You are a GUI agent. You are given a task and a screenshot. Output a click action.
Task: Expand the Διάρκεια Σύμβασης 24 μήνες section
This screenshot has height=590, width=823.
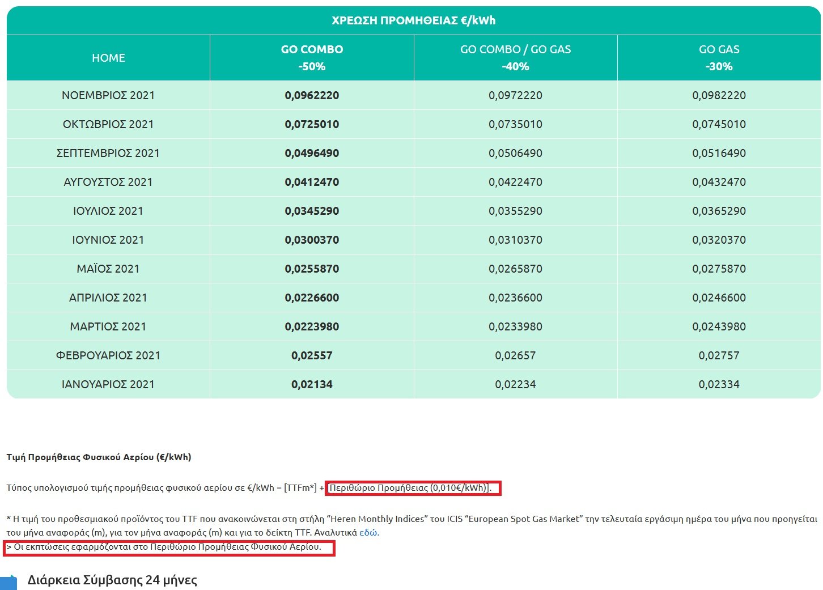coord(112,580)
